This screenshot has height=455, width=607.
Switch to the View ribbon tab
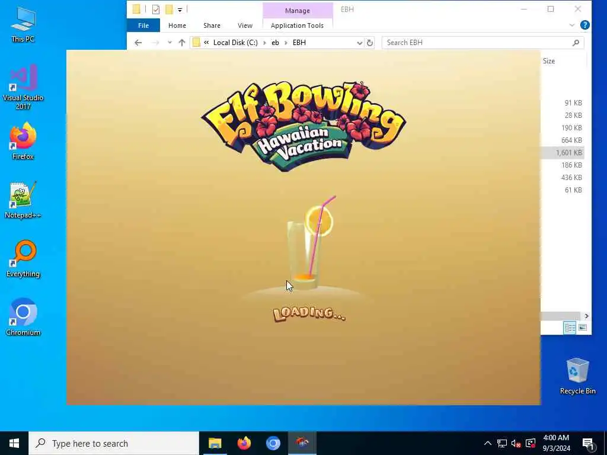245,25
